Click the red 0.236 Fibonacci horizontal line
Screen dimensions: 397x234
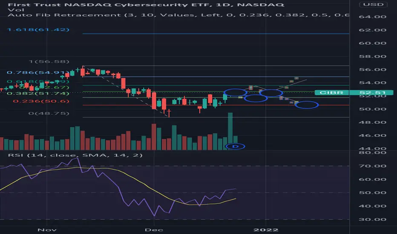(x=216, y=105)
